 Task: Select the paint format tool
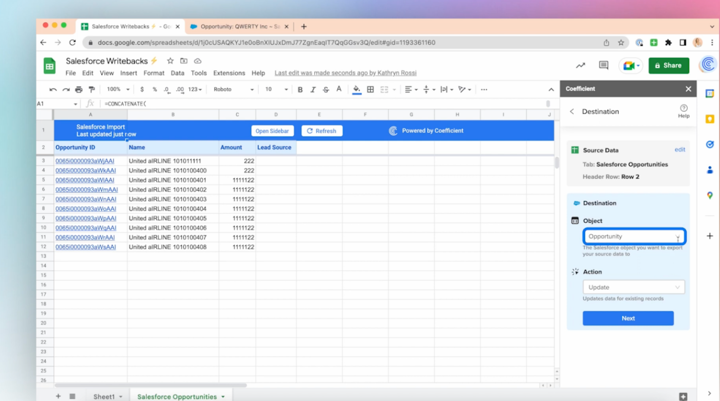coord(92,89)
